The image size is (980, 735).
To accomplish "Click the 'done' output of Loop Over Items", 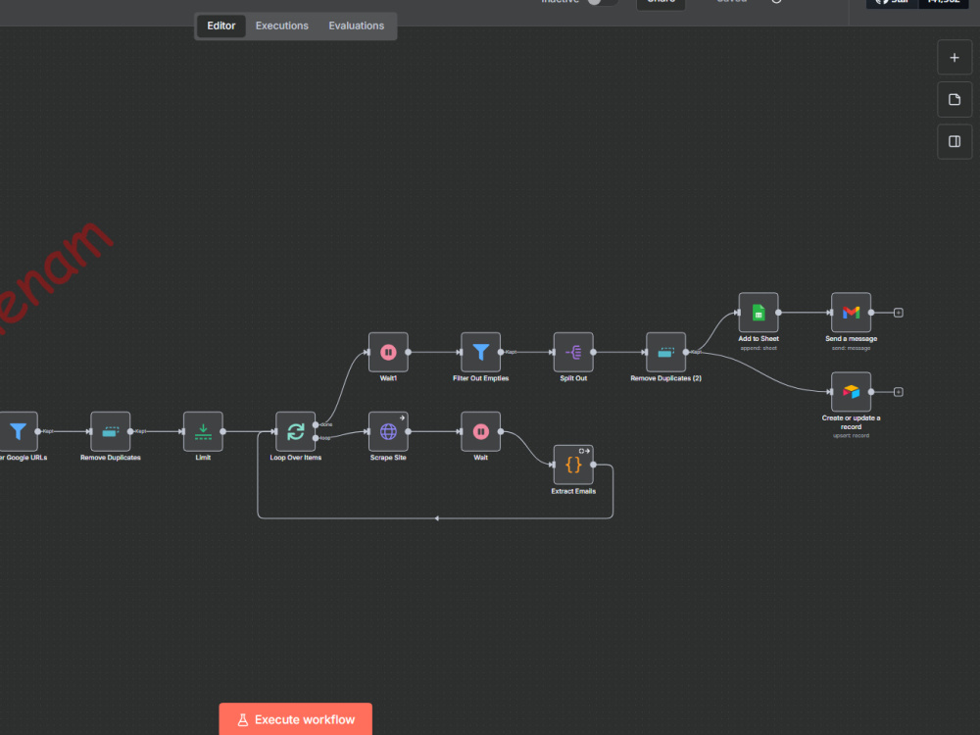I will click(x=316, y=424).
